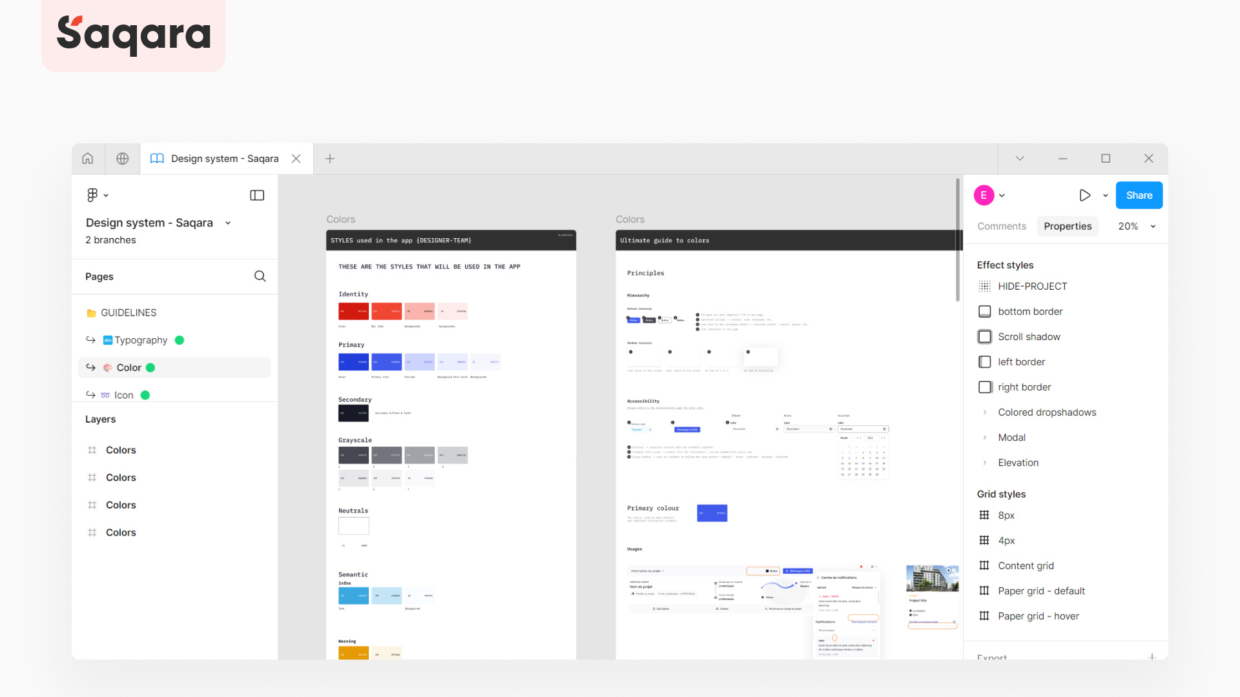
Task: Search within the Pages panel
Action: (x=260, y=276)
